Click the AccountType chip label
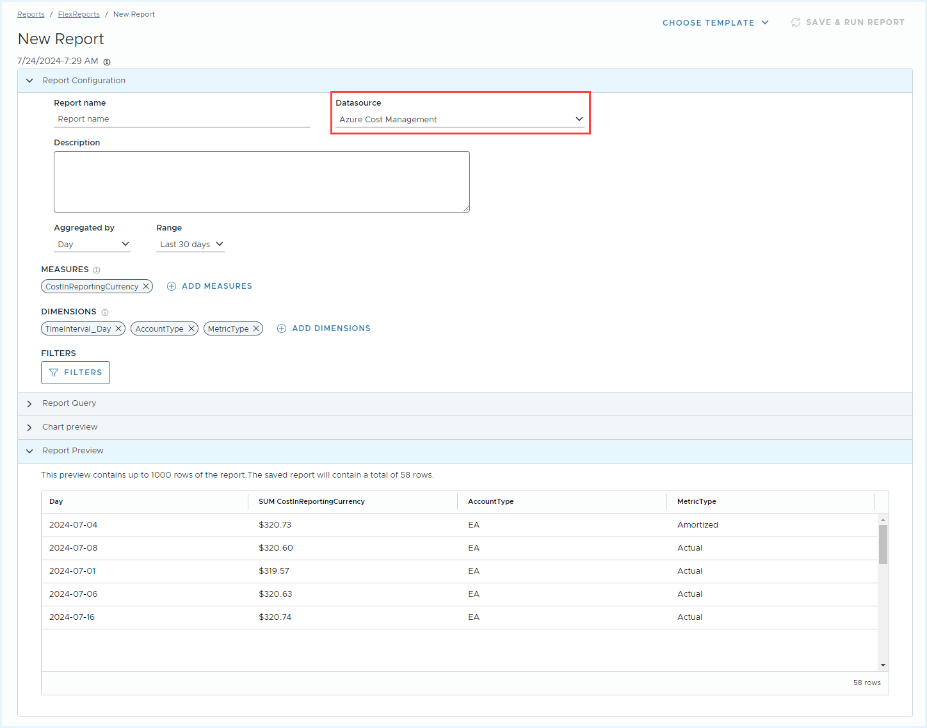The image size is (927, 728). [x=159, y=329]
